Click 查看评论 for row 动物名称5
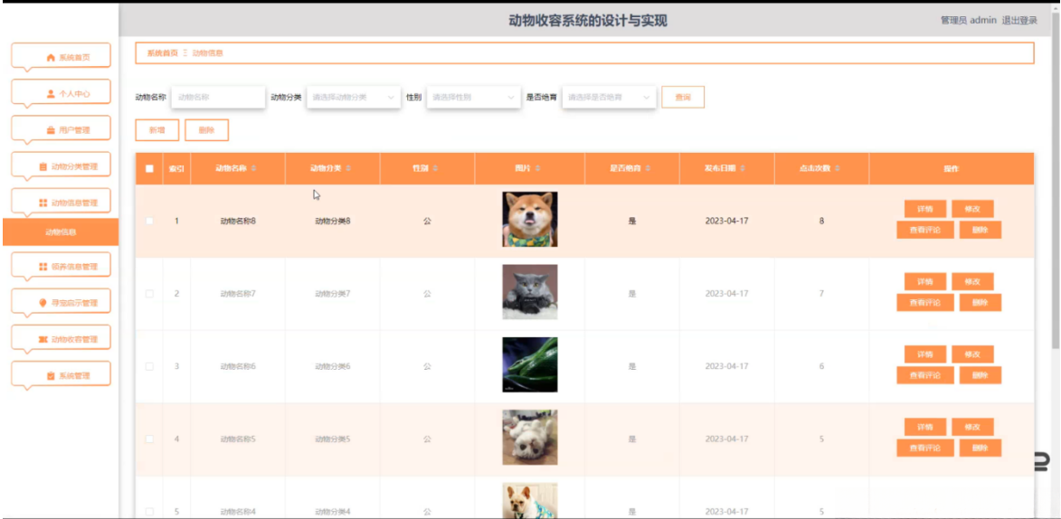The height and width of the screenshot is (519, 1061). 925,448
